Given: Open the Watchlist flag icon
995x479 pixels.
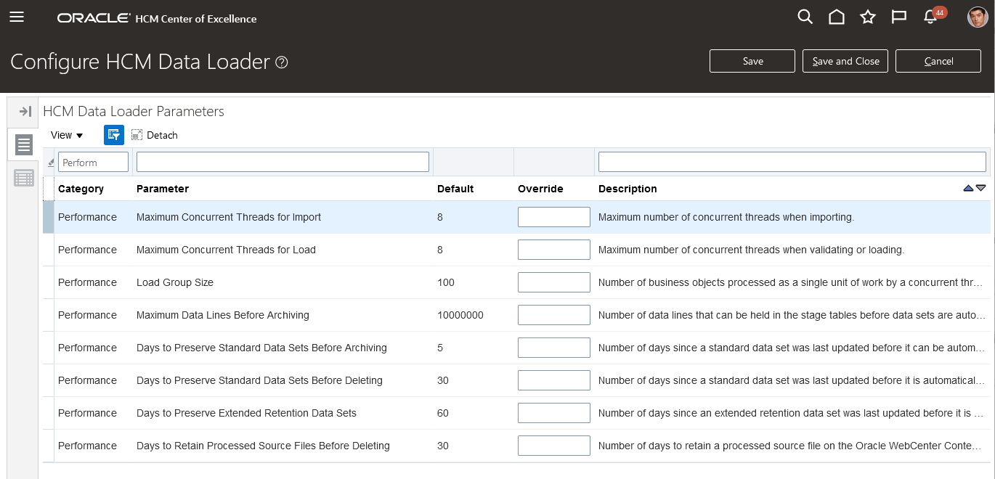Looking at the screenshot, I should coord(899,17).
